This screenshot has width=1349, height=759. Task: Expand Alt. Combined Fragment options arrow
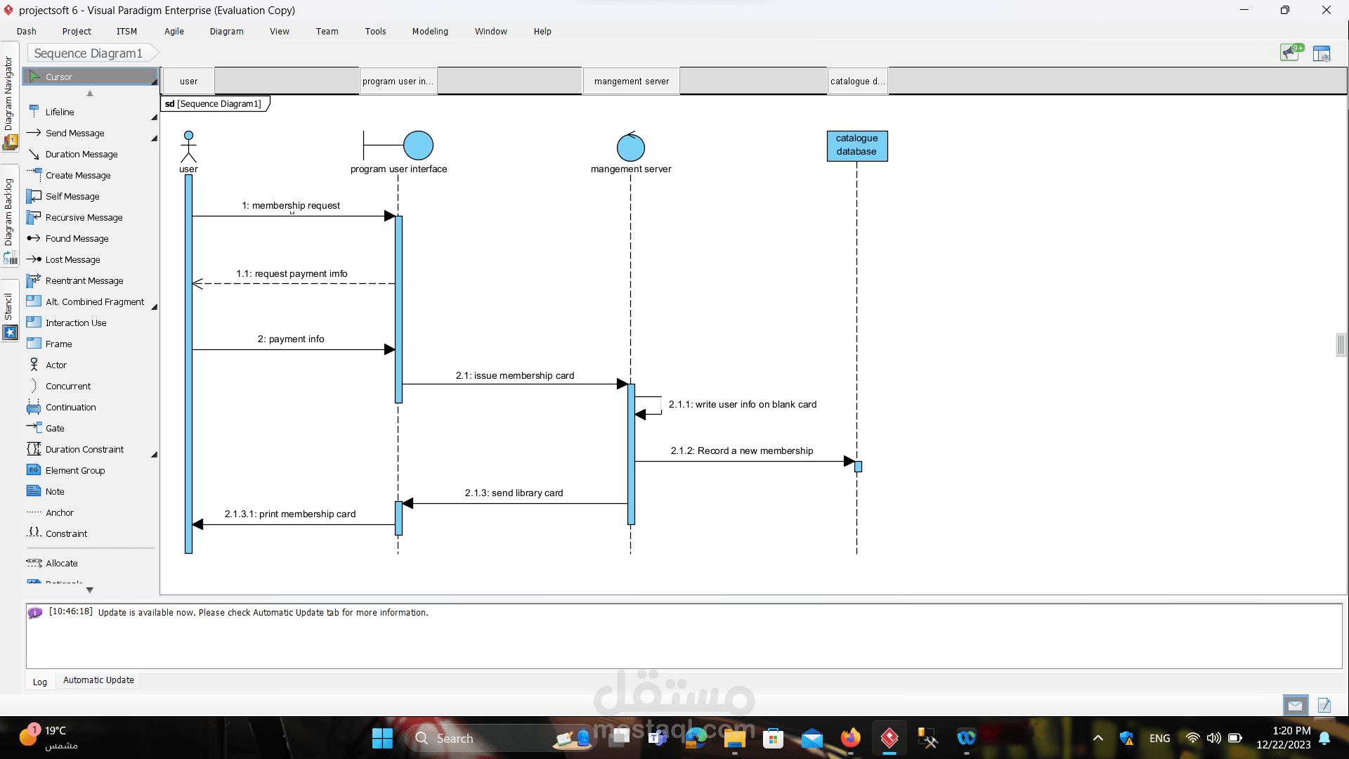[x=154, y=307]
